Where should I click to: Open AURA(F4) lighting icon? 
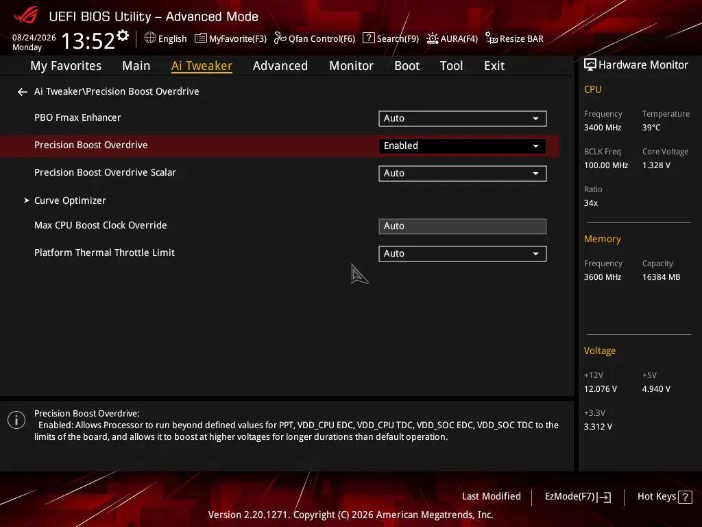click(432, 38)
